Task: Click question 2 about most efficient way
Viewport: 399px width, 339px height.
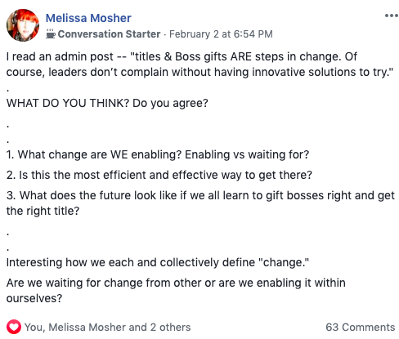Action: [x=159, y=175]
